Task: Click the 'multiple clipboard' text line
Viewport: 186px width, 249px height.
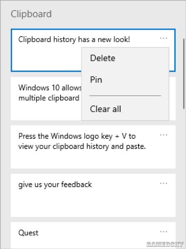Action: click(49, 98)
